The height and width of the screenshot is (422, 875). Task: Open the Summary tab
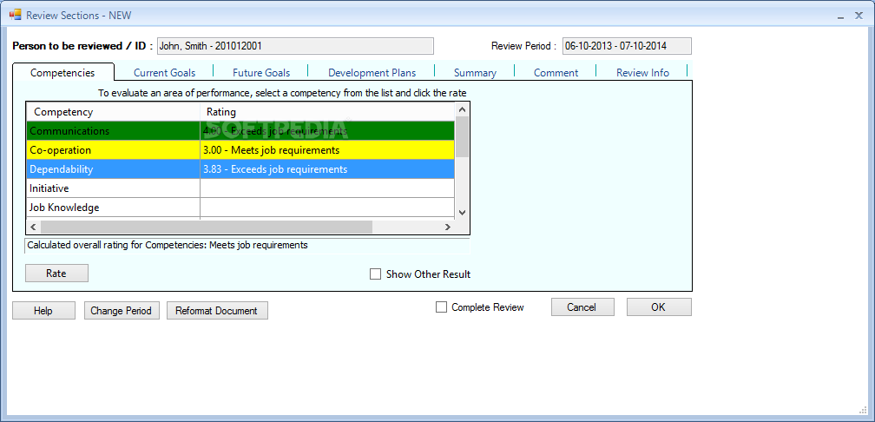coord(475,73)
